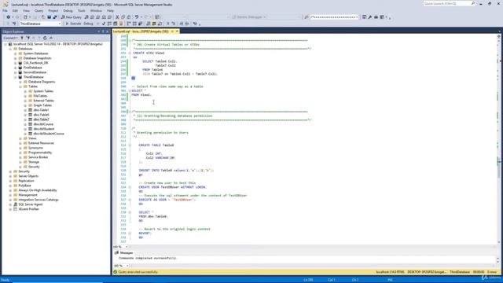Viewport: 503px width, 283px height.
Task: Click the Open File folder icon
Action: point(43,17)
